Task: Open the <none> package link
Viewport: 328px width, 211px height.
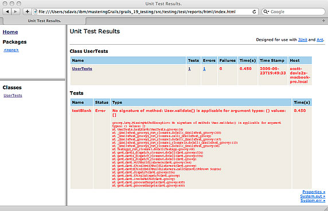Action: coord(11,50)
